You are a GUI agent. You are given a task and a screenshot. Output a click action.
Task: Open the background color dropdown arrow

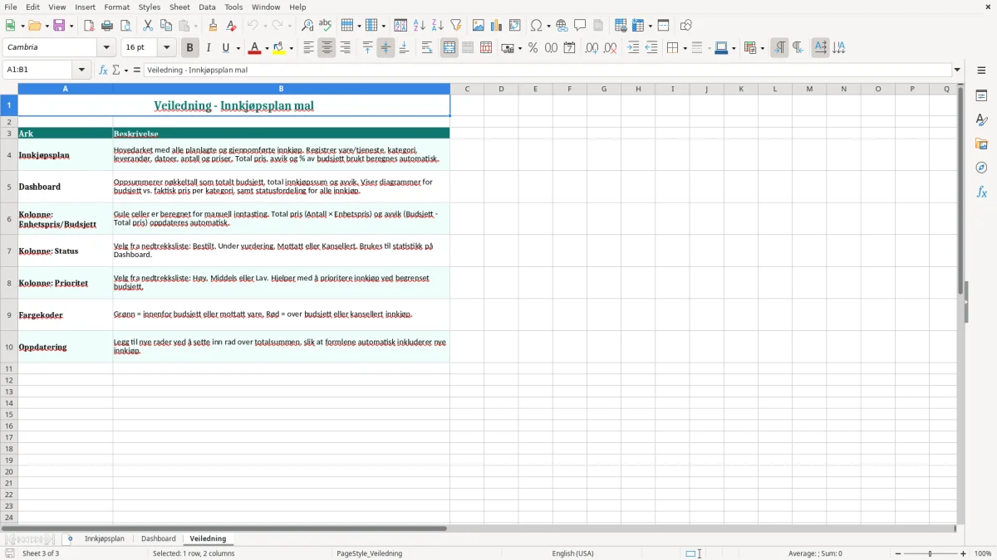coord(292,48)
